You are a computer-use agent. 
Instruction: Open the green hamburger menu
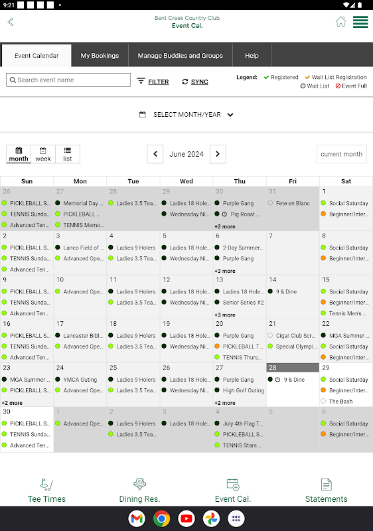coord(360,22)
